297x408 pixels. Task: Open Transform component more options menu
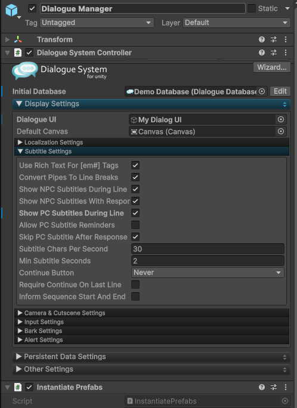pyautogui.click(x=286, y=39)
